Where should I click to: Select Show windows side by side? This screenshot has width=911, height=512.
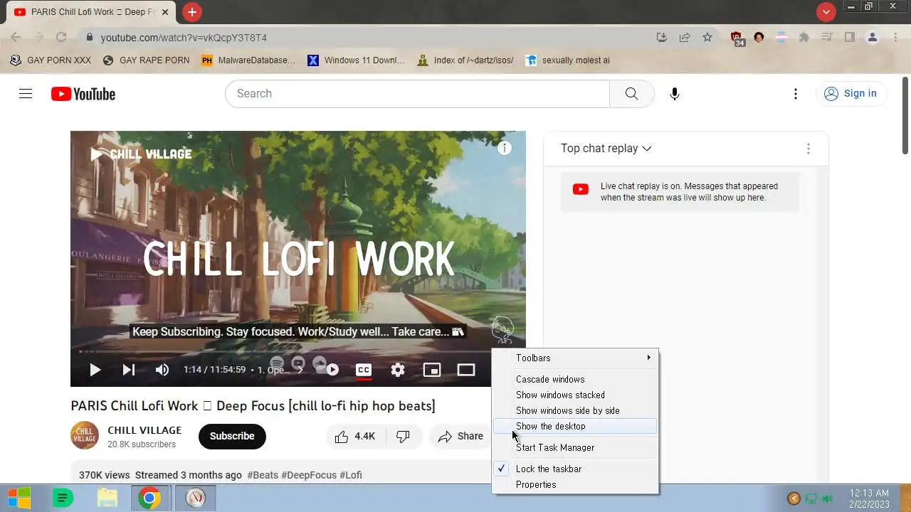click(x=575, y=410)
